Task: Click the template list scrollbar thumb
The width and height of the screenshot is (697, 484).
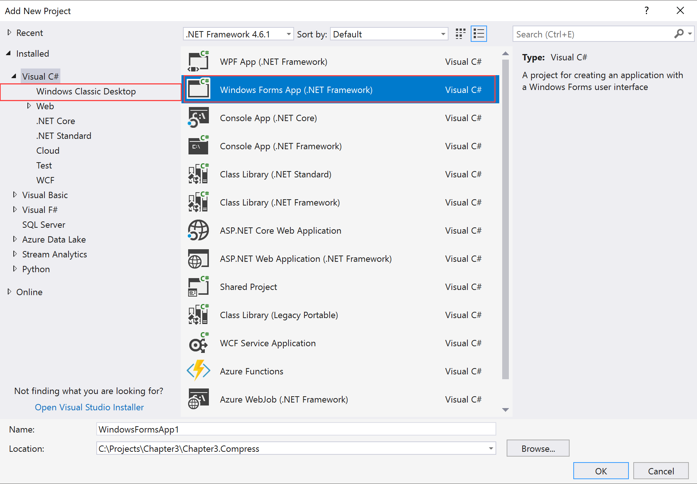Action: (506, 219)
